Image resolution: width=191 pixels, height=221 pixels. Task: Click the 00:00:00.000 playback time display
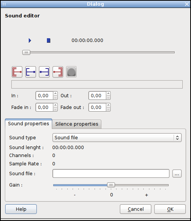(87, 40)
